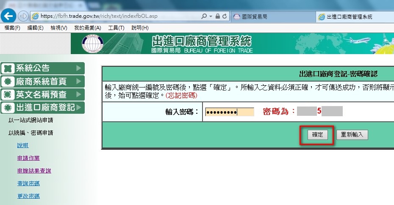Click the browser Back arrow button

tap(8, 16)
